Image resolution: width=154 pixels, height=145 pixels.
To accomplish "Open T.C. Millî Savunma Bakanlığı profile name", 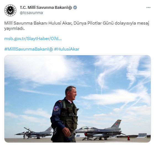I will click(x=46, y=7).
